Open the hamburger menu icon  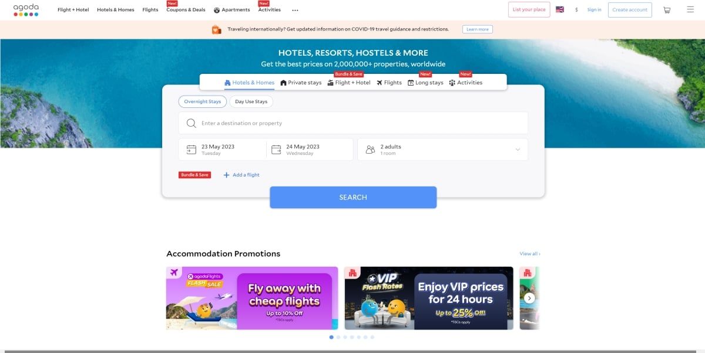coord(690,9)
